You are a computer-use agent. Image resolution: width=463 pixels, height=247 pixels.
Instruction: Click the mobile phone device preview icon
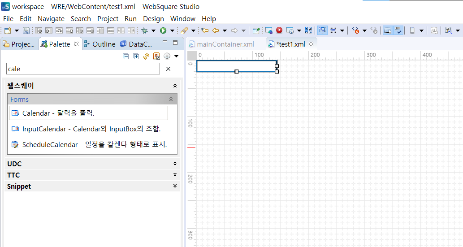click(x=412, y=30)
